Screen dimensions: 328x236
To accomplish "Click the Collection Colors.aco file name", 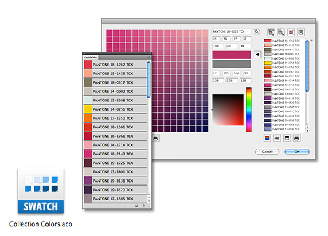I will (41, 224).
